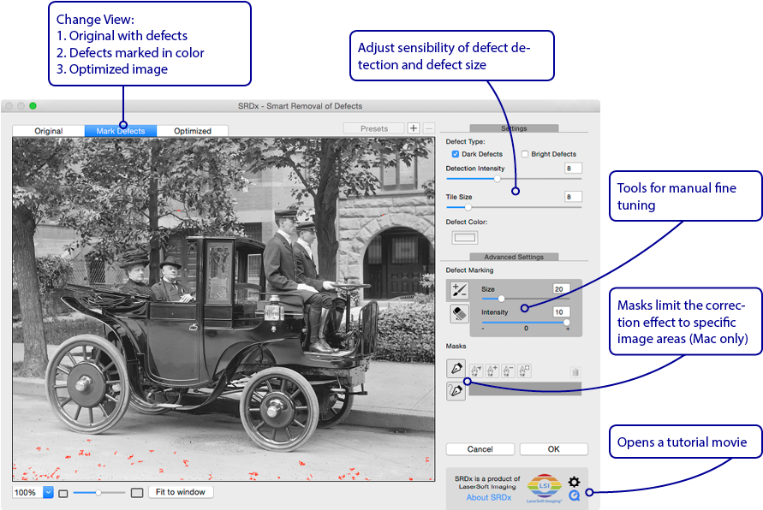Open the Presets dropdown

[x=374, y=128]
